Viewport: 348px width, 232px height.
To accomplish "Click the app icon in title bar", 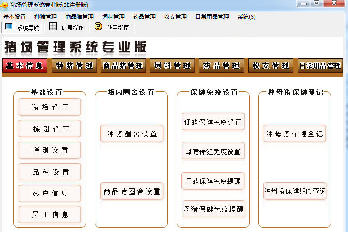I will (4, 5).
